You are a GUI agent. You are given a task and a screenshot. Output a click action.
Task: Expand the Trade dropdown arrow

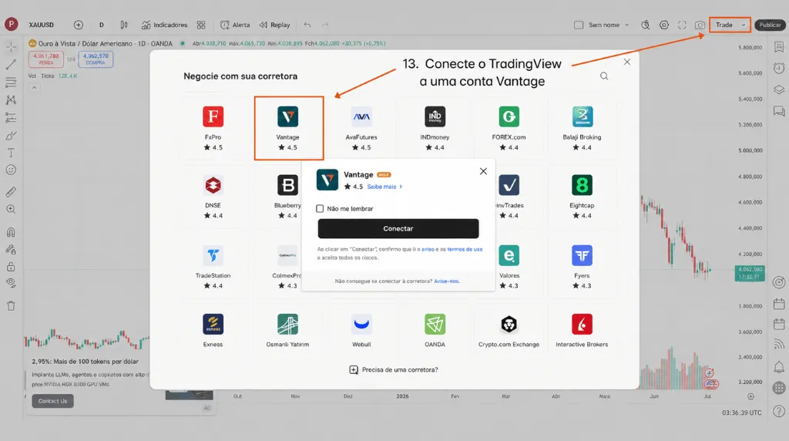point(744,25)
